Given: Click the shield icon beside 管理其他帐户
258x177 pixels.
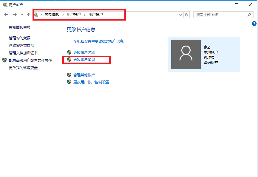Looking at the screenshot, I should click(x=69, y=75).
